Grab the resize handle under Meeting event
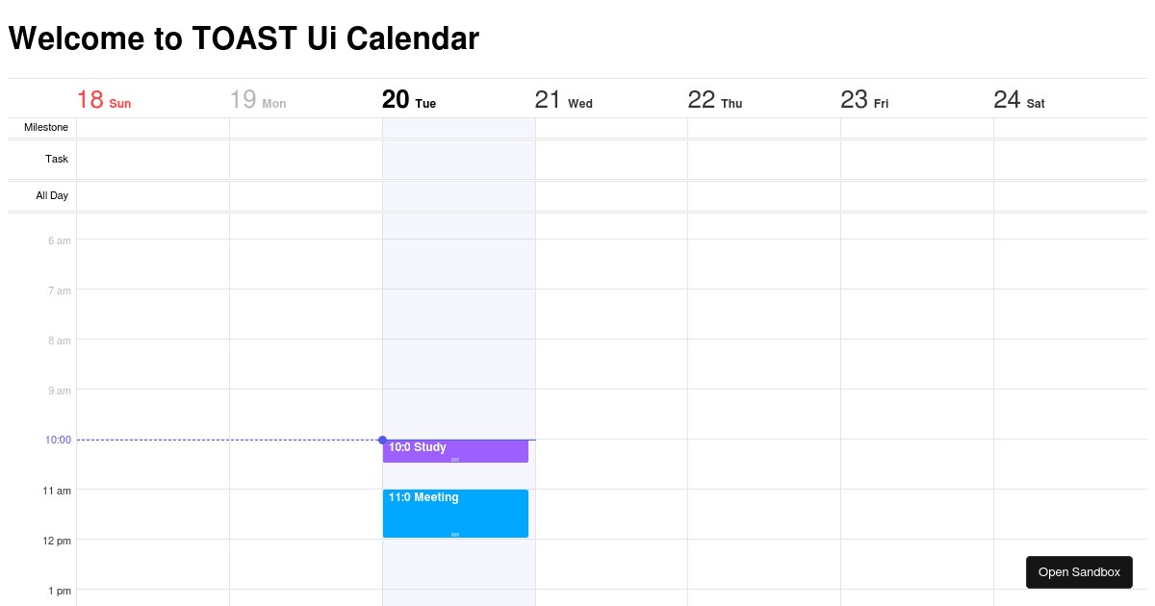The width and height of the screenshot is (1155, 606). click(x=454, y=534)
